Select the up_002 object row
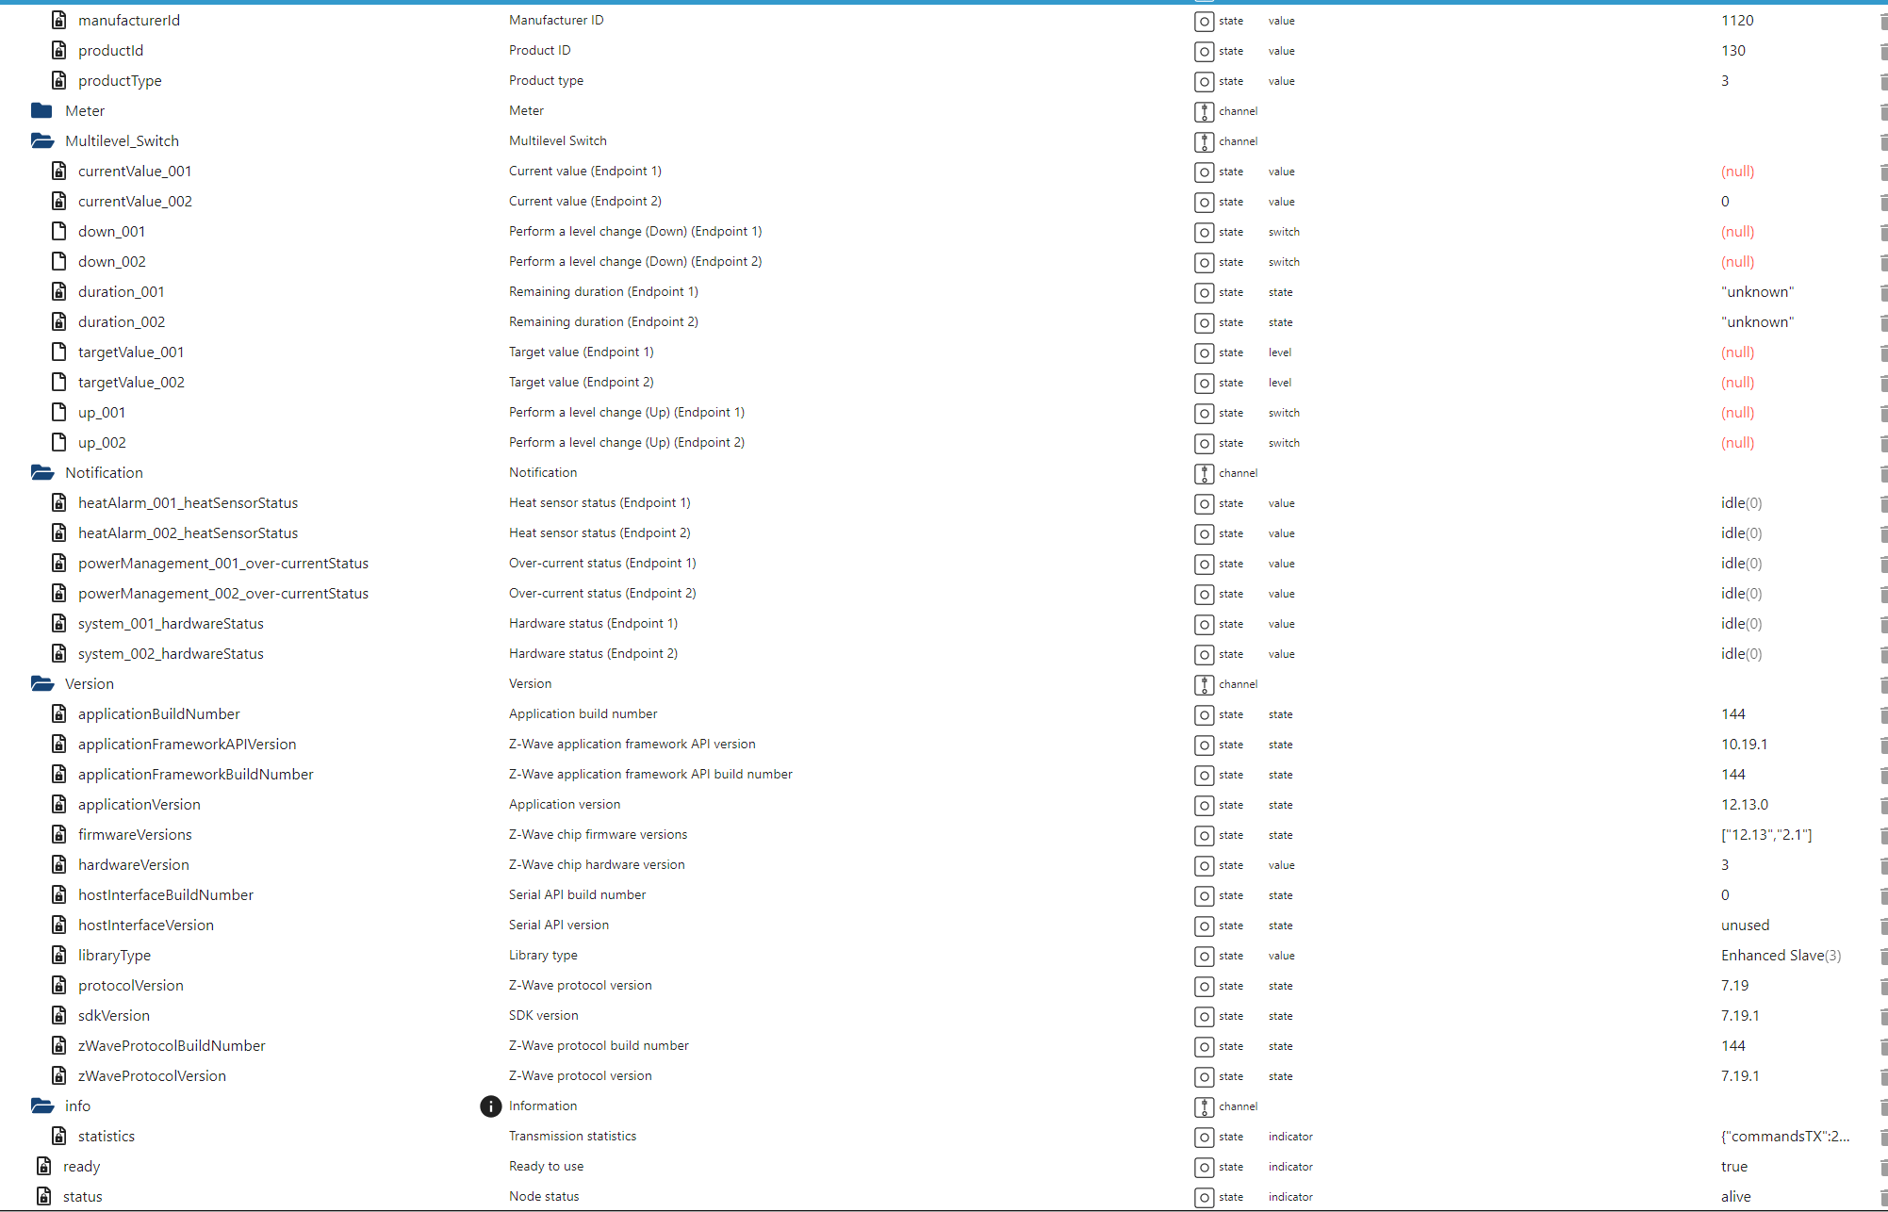 click(x=102, y=443)
